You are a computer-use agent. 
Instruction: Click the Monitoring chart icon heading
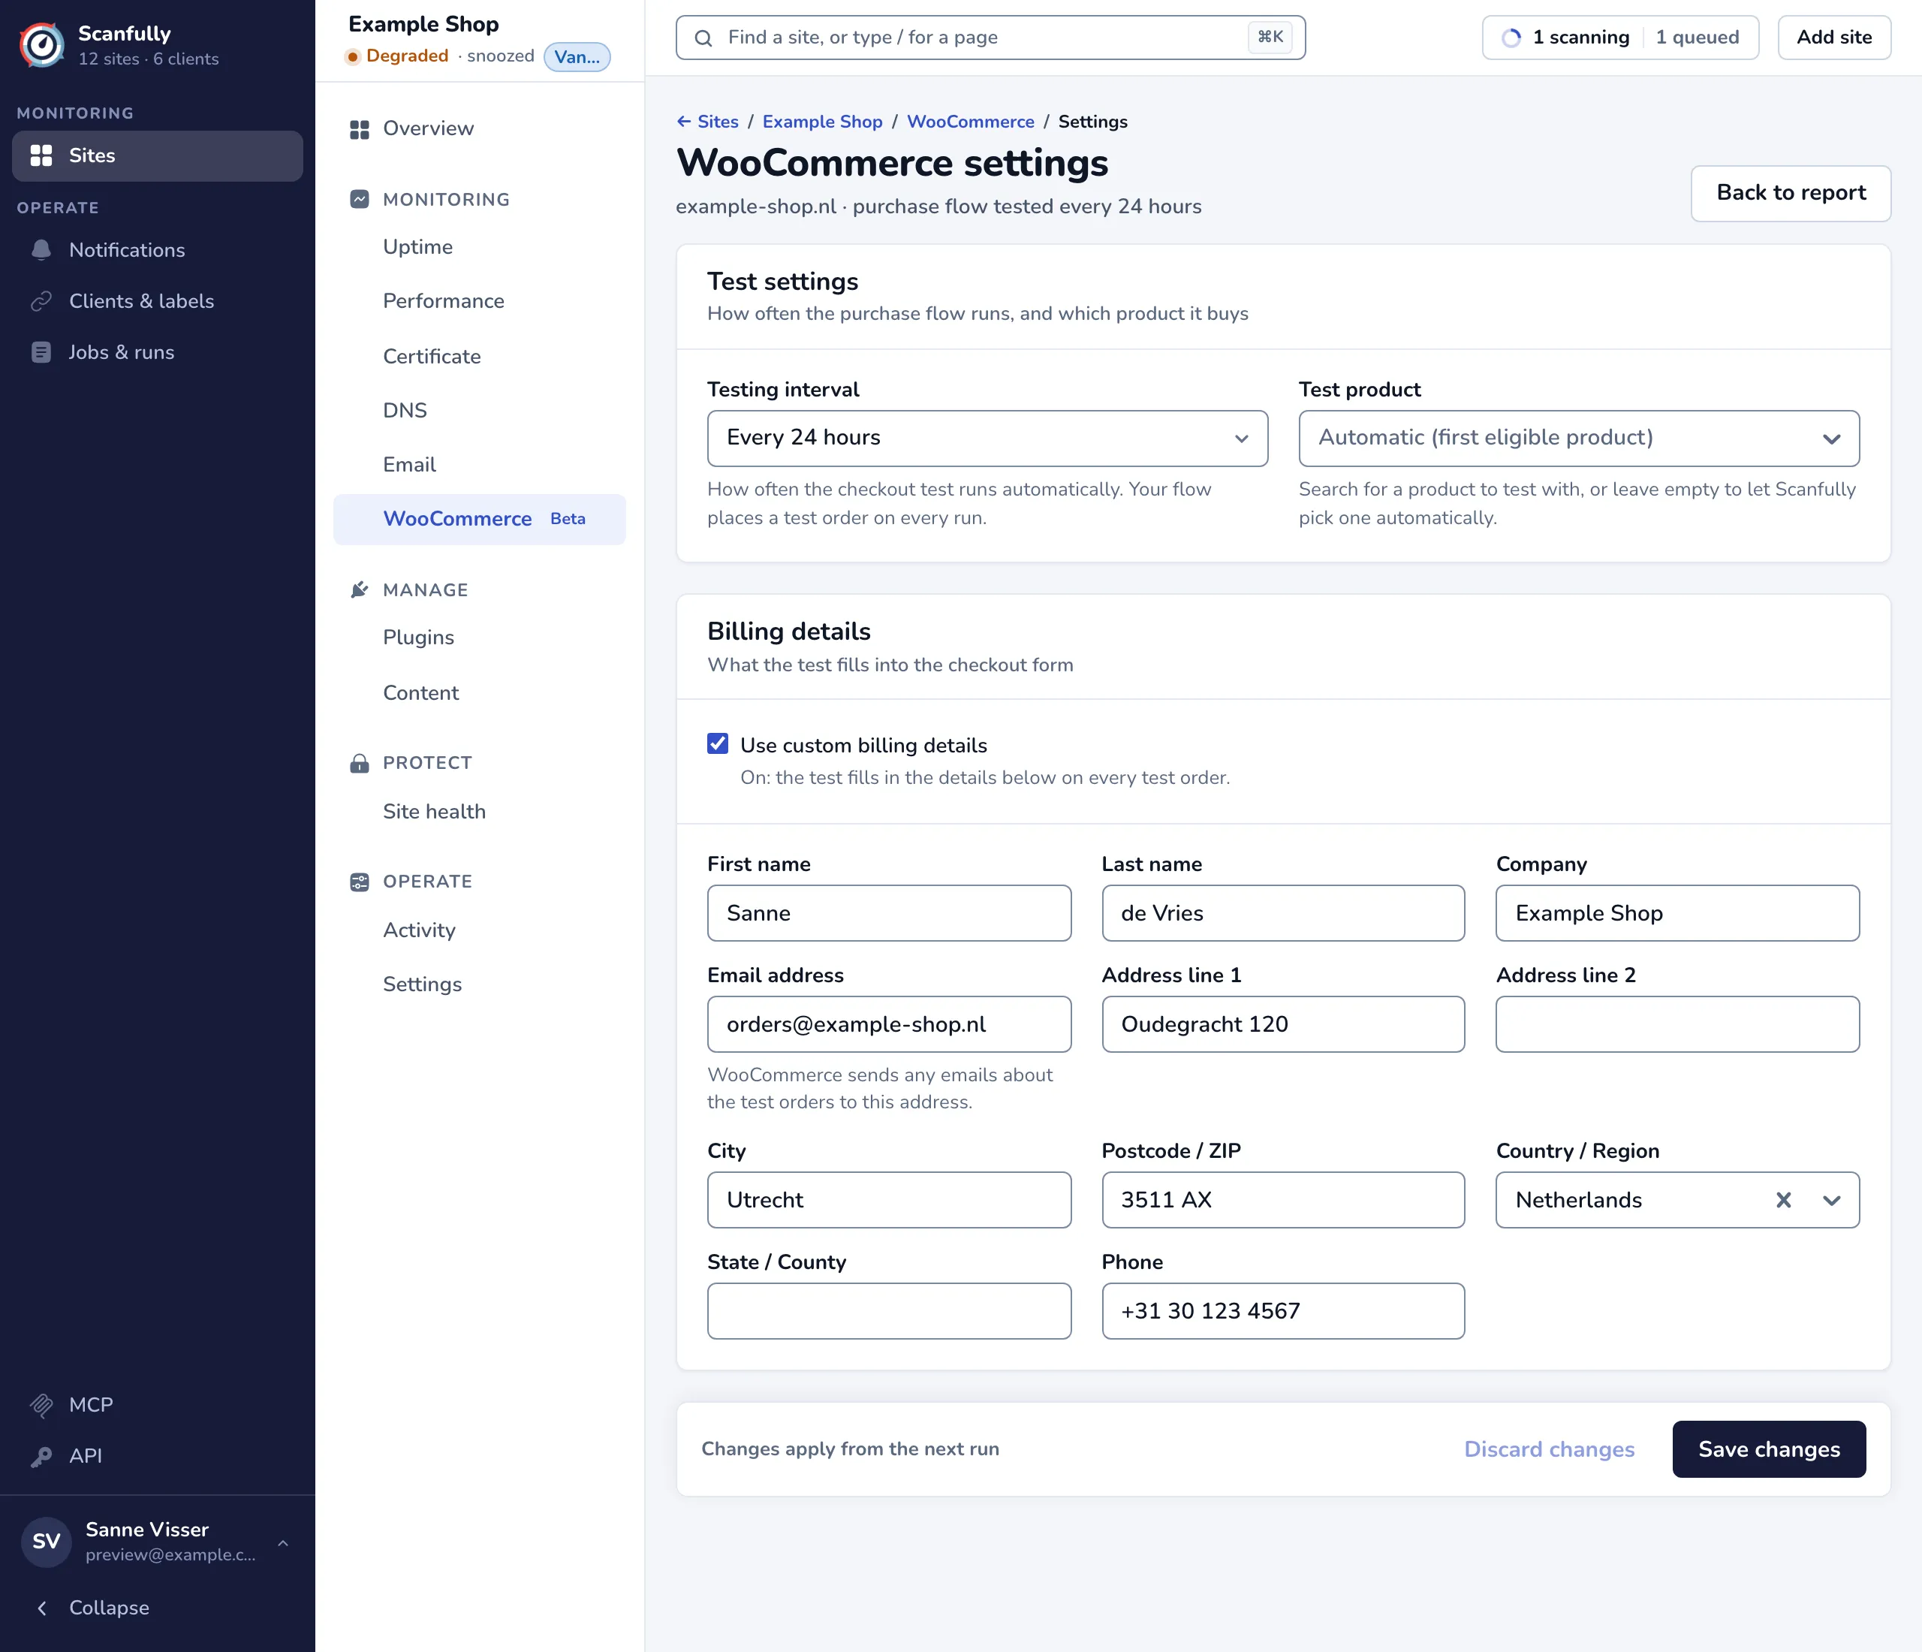[x=359, y=200]
